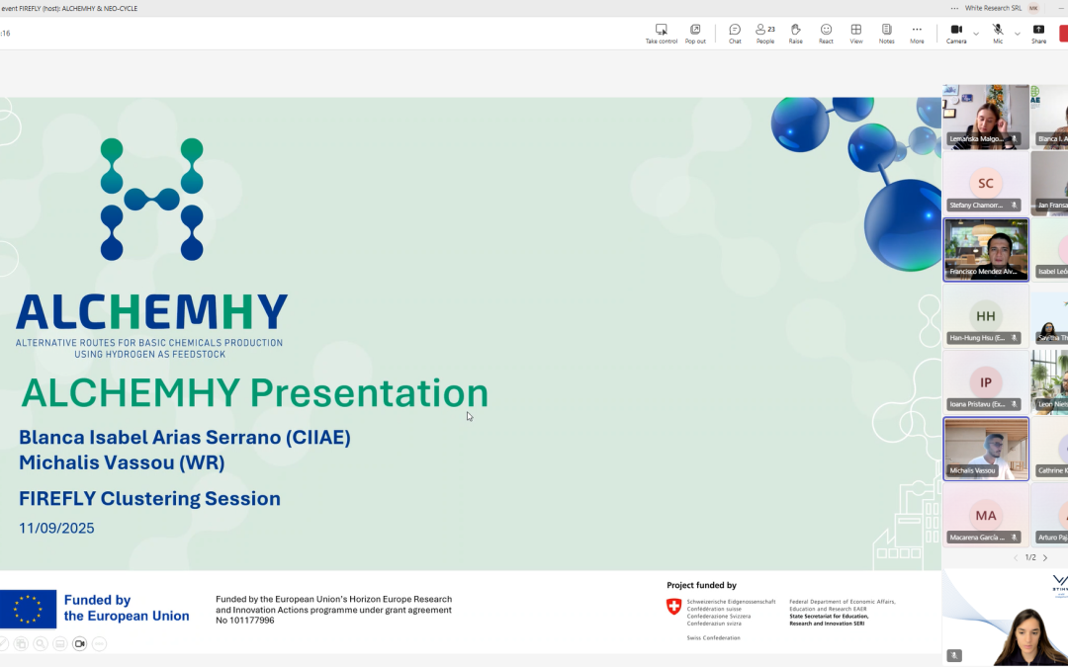Show the People participants list

click(764, 34)
